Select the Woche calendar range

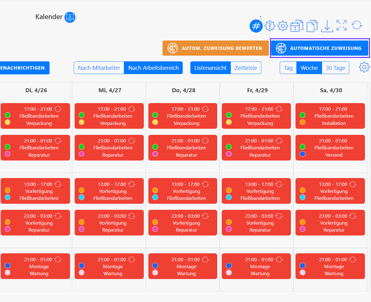[309, 68]
